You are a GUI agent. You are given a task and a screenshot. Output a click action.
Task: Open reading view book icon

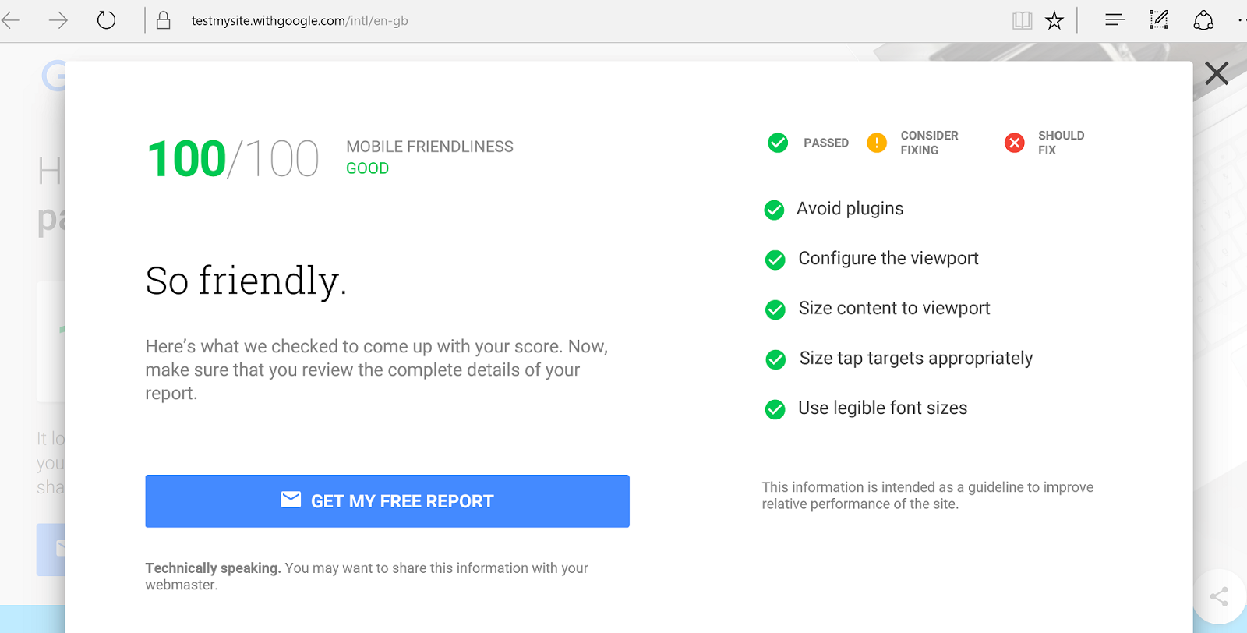tap(1022, 20)
